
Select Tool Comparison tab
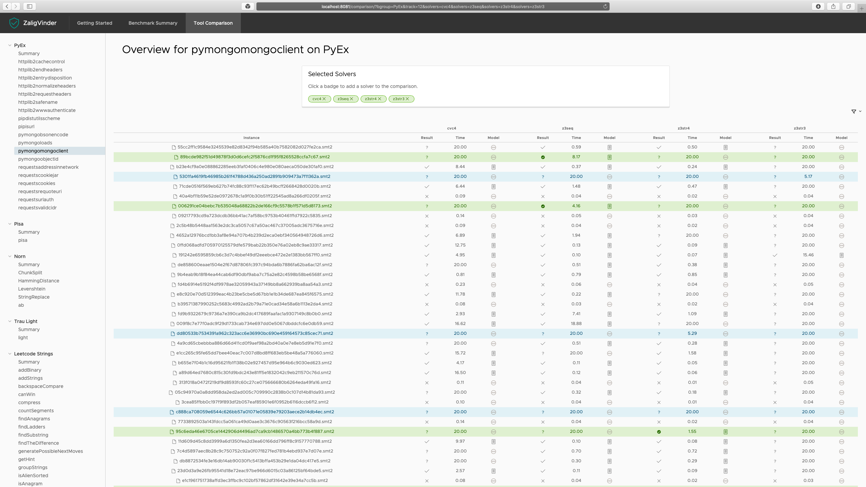click(x=213, y=23)
